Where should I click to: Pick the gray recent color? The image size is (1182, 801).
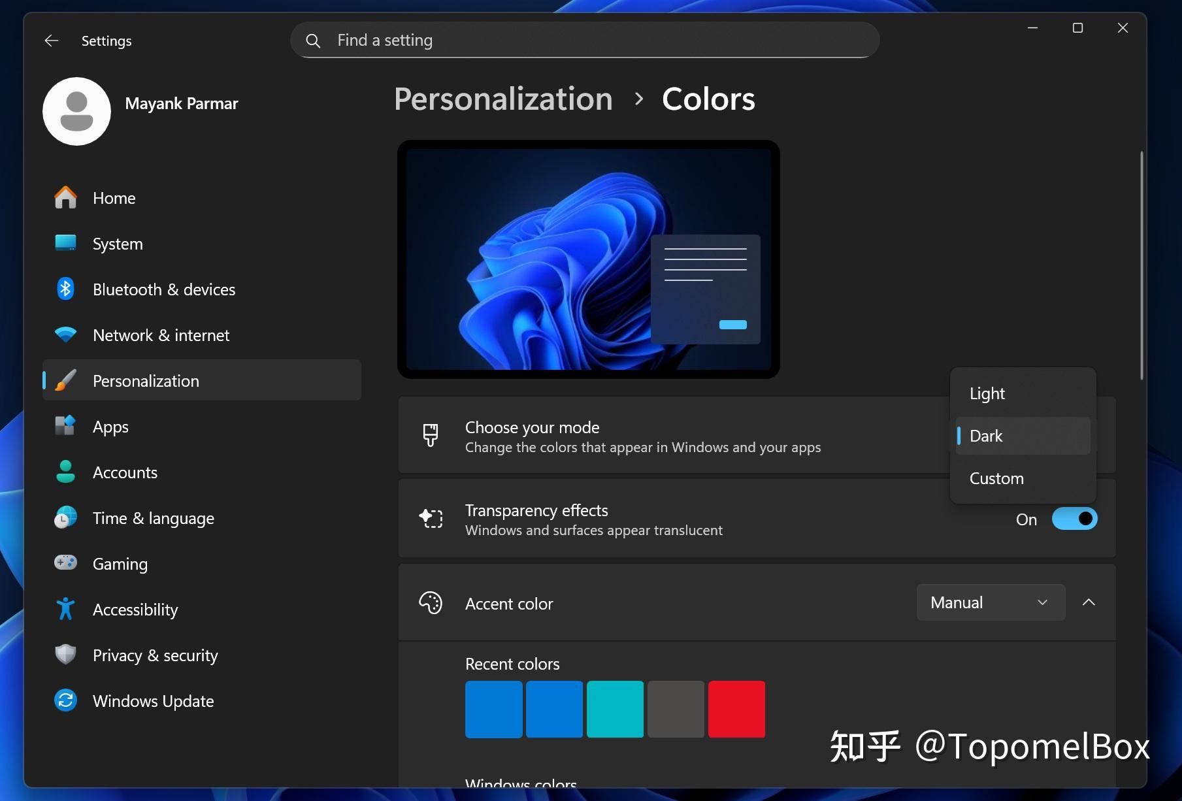tap(676, 709)
